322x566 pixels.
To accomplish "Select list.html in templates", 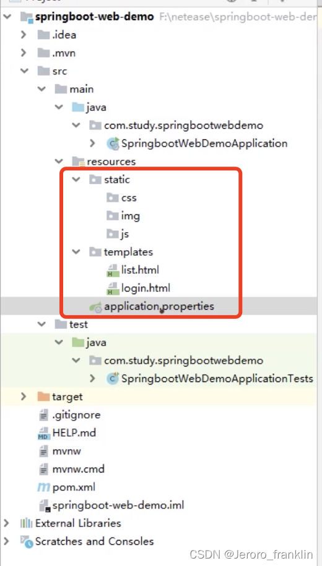I will click(140, 270).
